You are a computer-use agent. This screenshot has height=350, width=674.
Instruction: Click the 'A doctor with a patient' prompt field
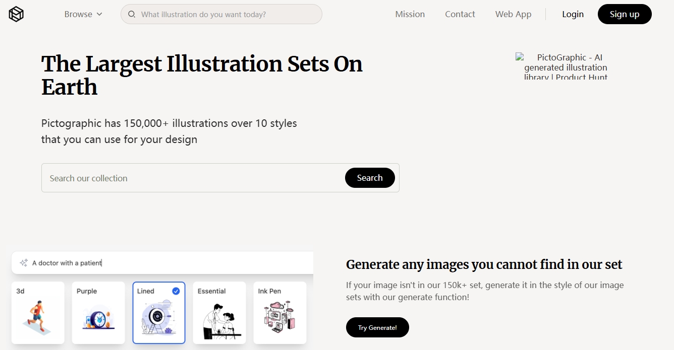162,263
